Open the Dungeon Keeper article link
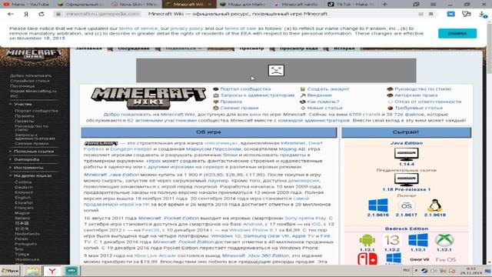 click(x=131, y=149)
